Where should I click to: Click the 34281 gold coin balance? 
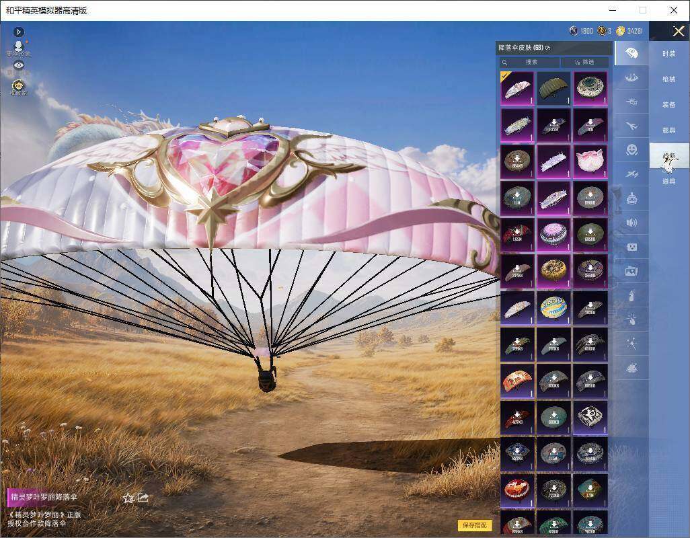pos(629,31)
